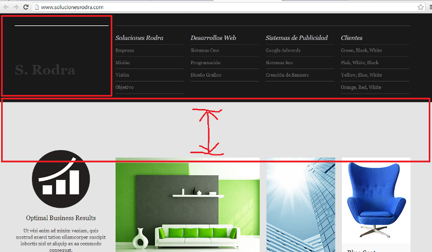Open the Visión link

123,75
